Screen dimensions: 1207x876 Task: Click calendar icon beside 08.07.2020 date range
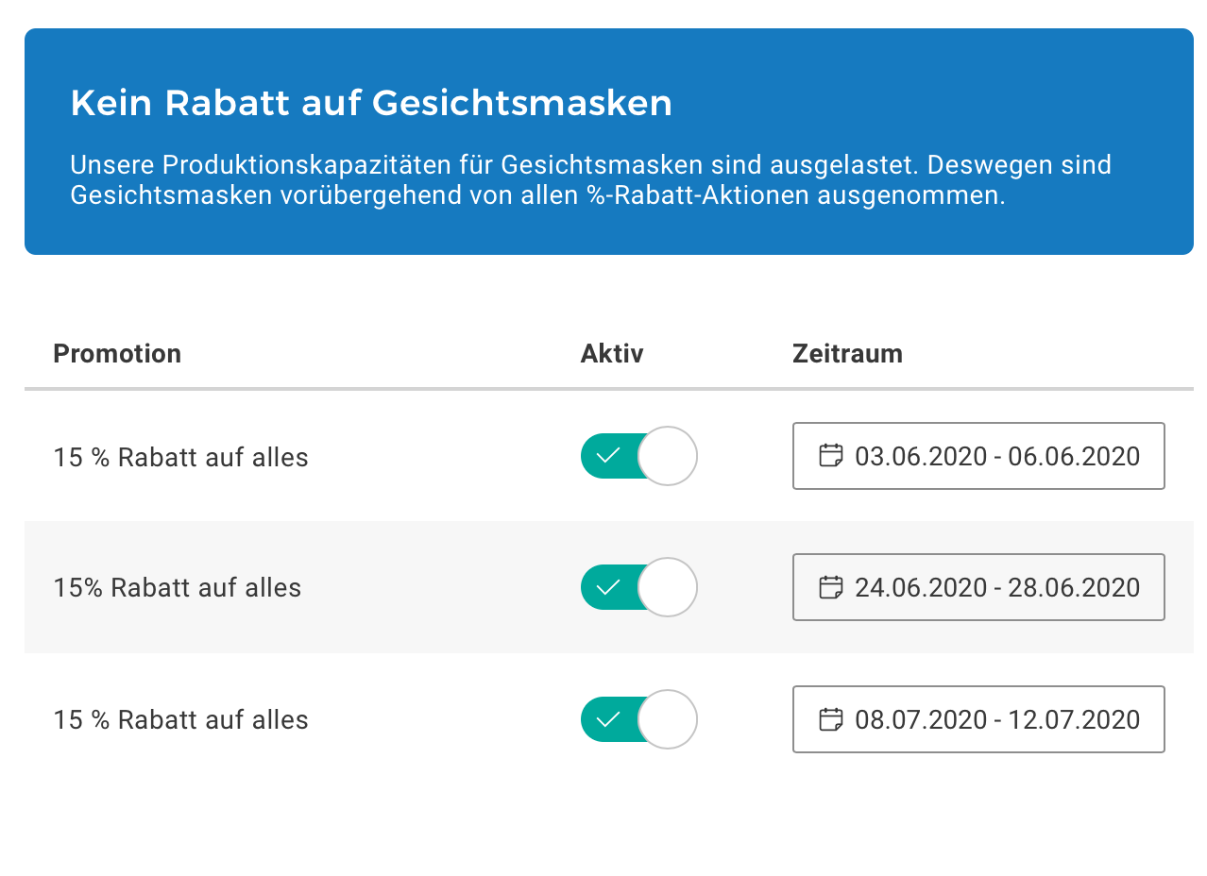pos(830,719)
